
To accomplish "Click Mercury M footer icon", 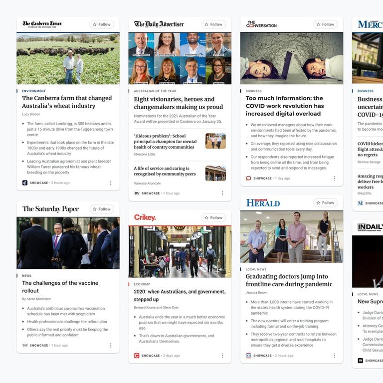I will tap(360, 203).
